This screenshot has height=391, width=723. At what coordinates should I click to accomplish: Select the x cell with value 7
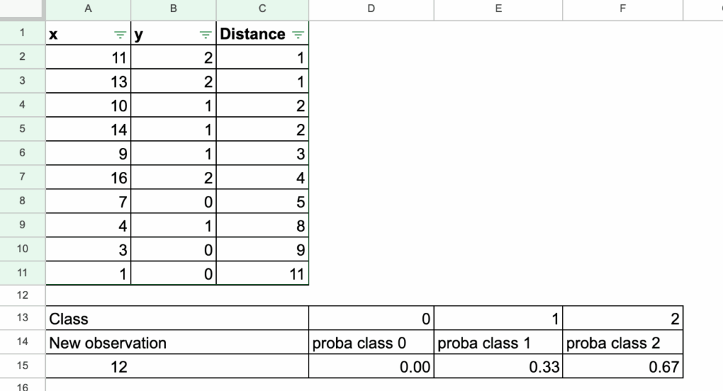(88, 201)
